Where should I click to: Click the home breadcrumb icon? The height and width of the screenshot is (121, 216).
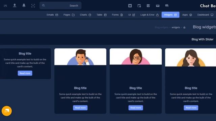[184, 28]
